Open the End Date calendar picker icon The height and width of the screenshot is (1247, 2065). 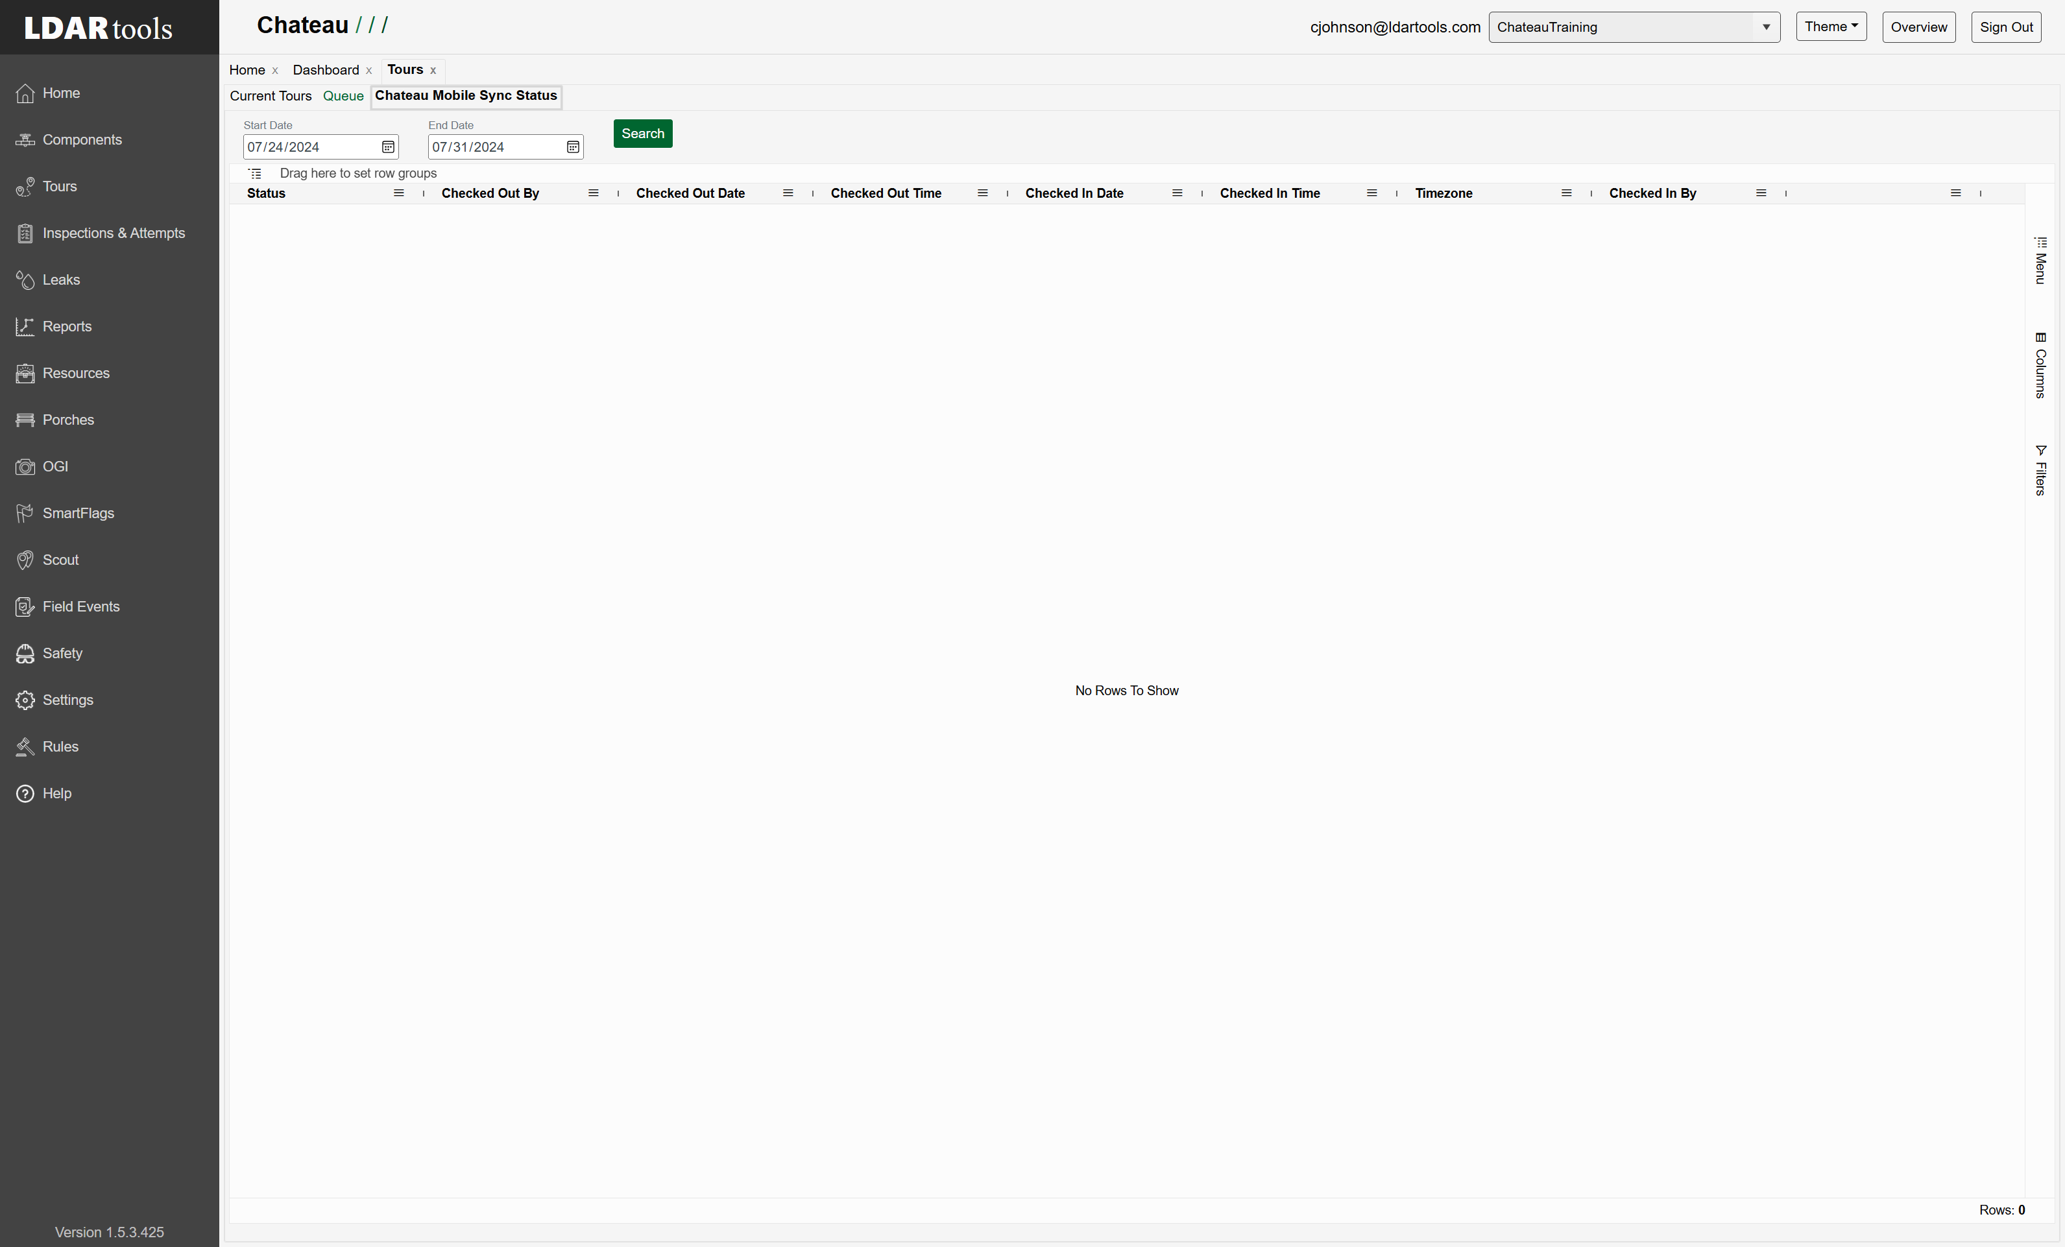click(x=574, y=147)
